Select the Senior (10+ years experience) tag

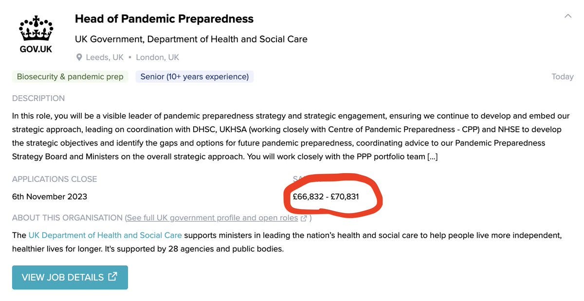pyautogui.click(x=195, y=76)
